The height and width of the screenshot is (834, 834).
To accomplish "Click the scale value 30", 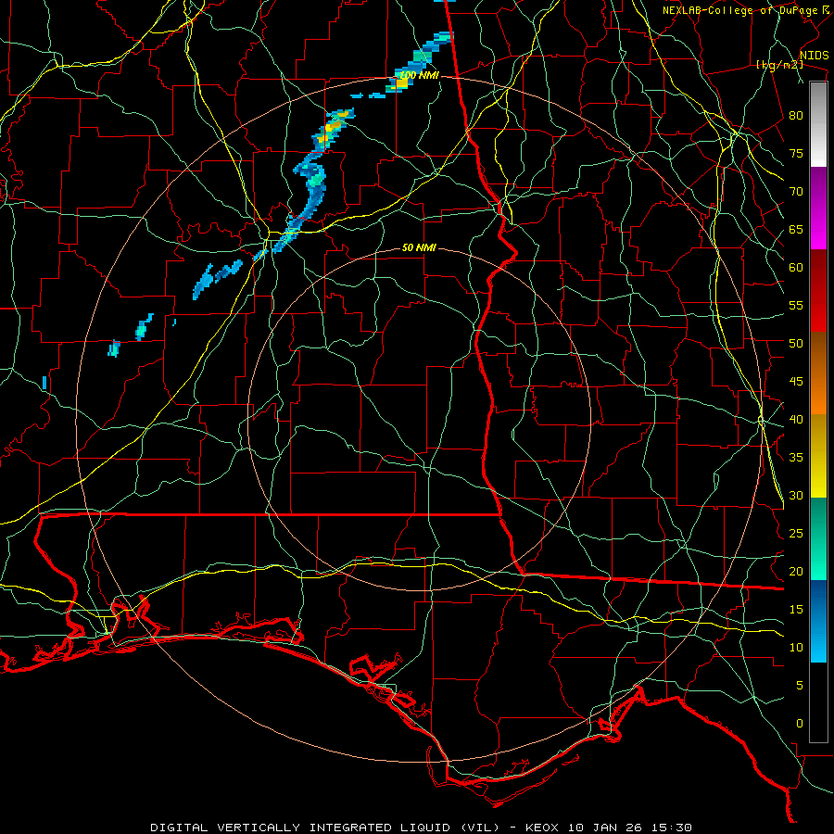I will click(x=796, y=495).
